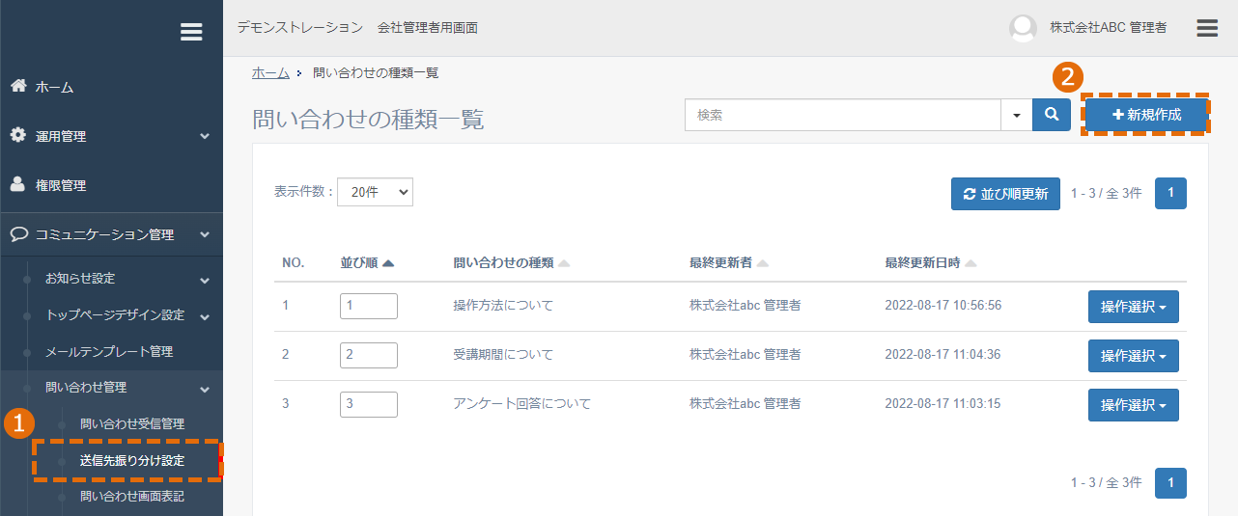The width and height of the screenshot is (1238, 516).
Task: Click the ホーム breadcrumb link
Action: pos(270,73)
